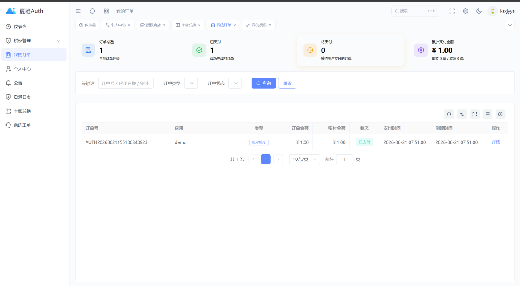Click the 夏稚Auth logo icon
Viewport: 520px width, 286px height.
11,11
